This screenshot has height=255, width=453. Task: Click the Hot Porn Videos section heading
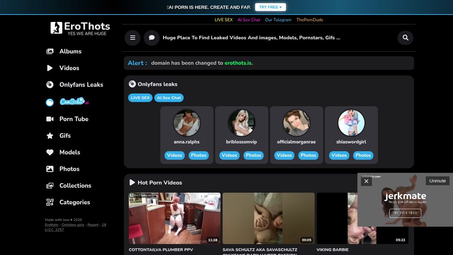click(160, 183)
